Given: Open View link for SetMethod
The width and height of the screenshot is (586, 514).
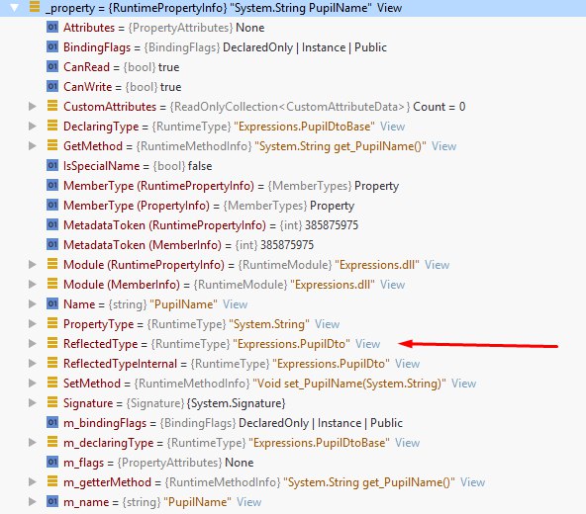Looking at the screenshot, I should [464, 384].
